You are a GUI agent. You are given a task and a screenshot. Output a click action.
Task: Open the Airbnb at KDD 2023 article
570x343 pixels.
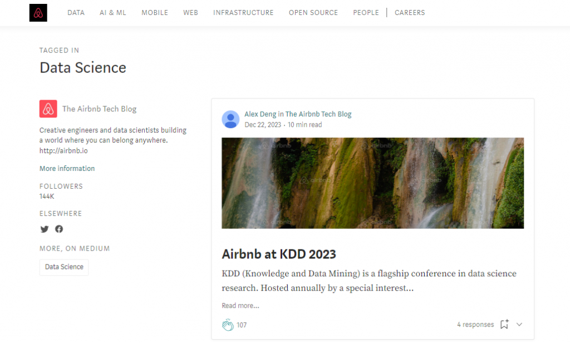[x=279, y=254]
